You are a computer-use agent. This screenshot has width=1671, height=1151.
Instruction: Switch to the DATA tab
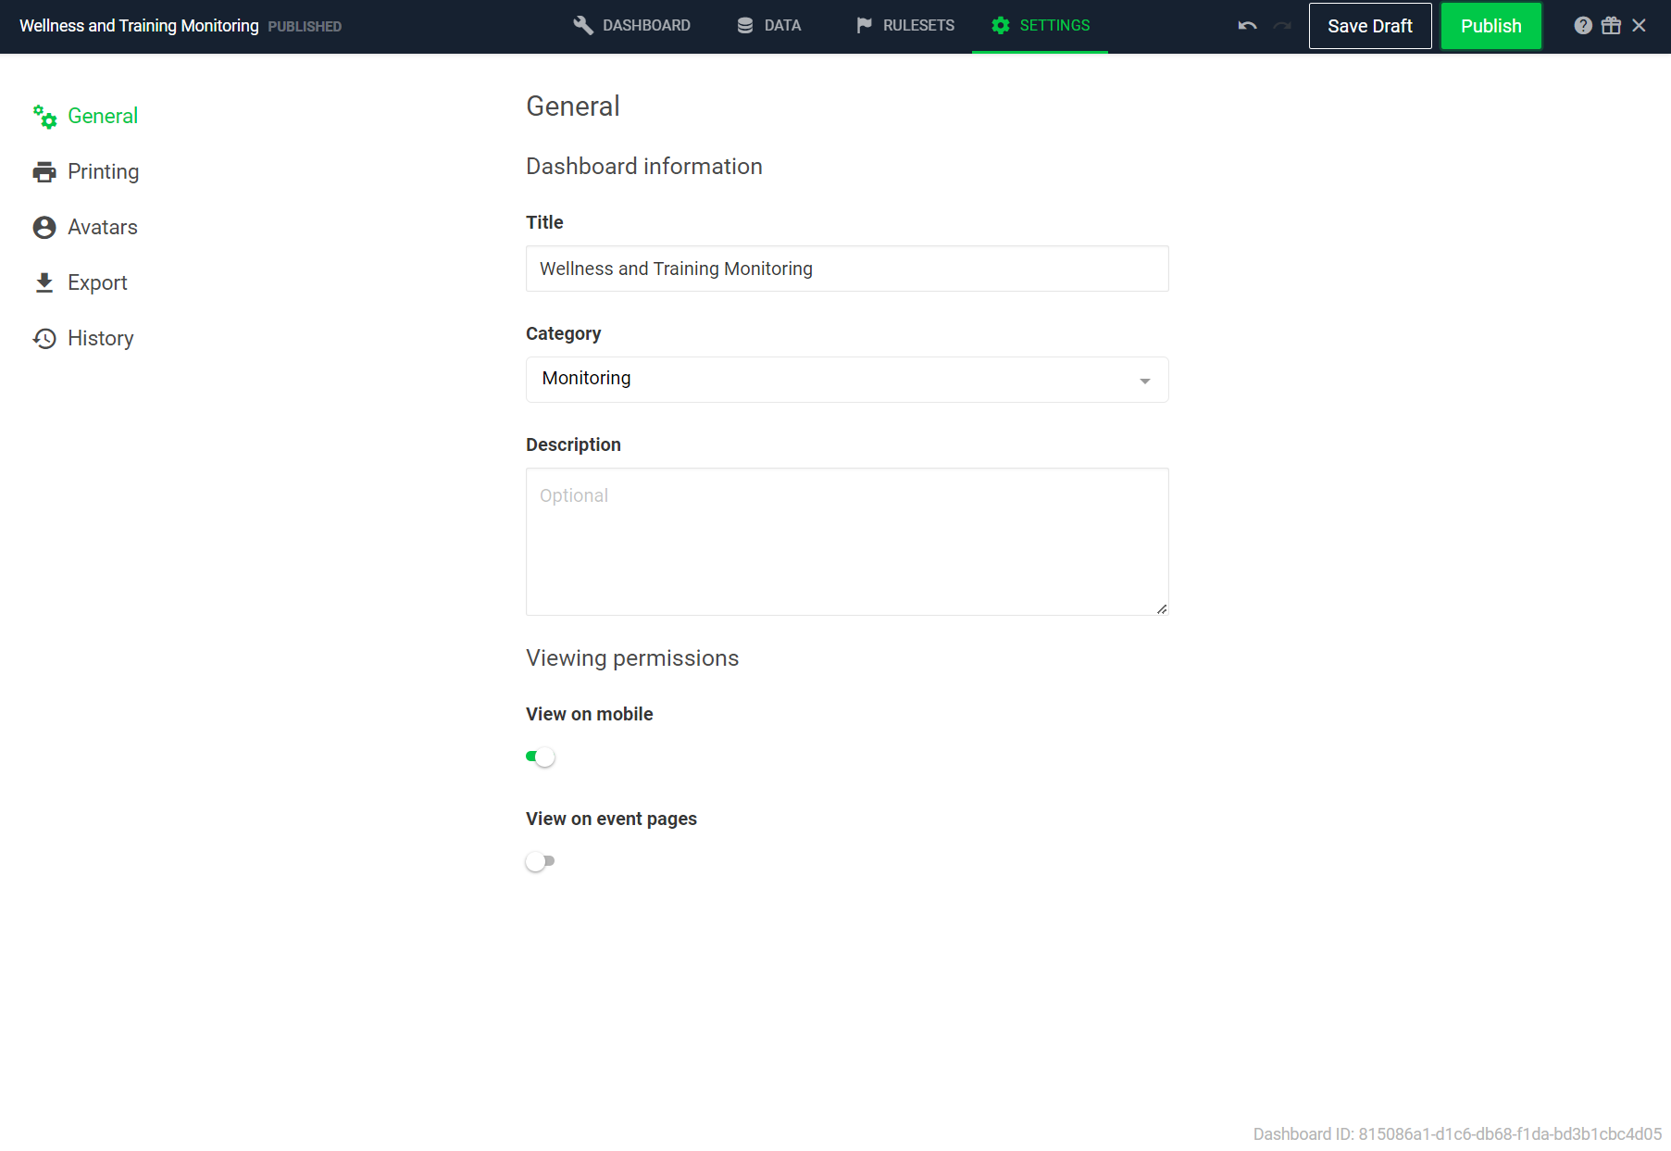point(769,26)
